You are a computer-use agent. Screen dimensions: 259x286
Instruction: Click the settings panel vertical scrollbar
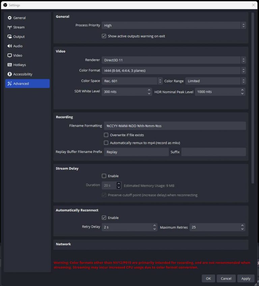[x=253, y=98]
